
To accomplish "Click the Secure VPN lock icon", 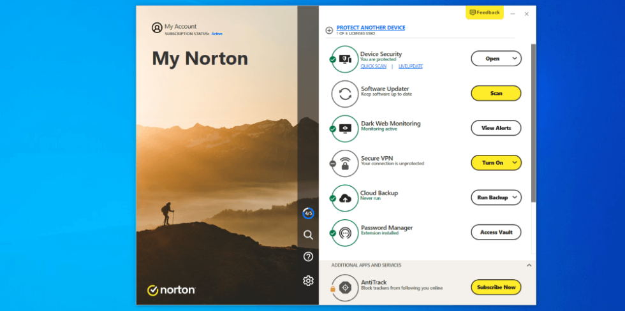I will tap(345, 163).
